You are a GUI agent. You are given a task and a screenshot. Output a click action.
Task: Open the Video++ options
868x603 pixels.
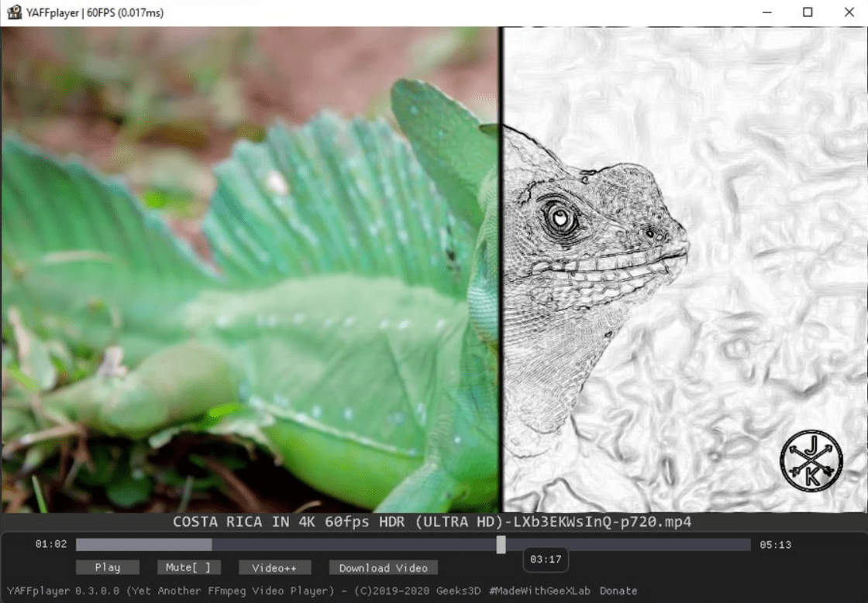pos(274,567)
